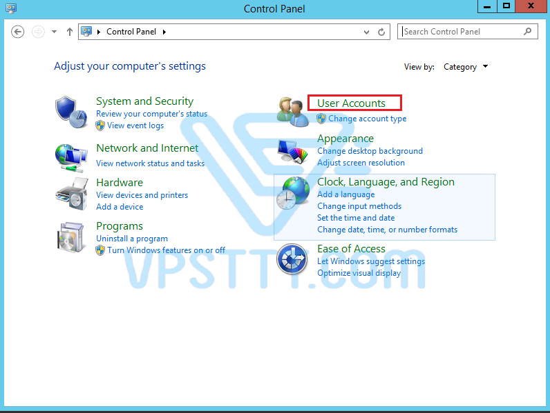
Task: Close the Control Panel window
Action: [531, 6]
